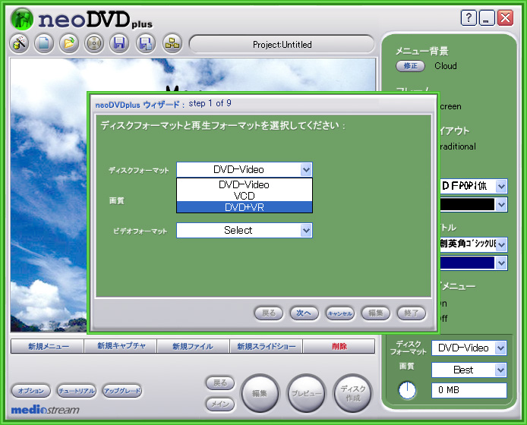The height and width of the screenshot is (425, 527).
Task: Click the neoDVD green logo icon
Action: (22, 19)
